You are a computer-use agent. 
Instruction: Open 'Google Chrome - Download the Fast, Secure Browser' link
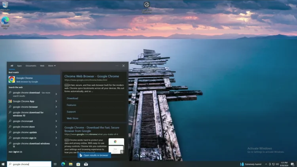92,129
